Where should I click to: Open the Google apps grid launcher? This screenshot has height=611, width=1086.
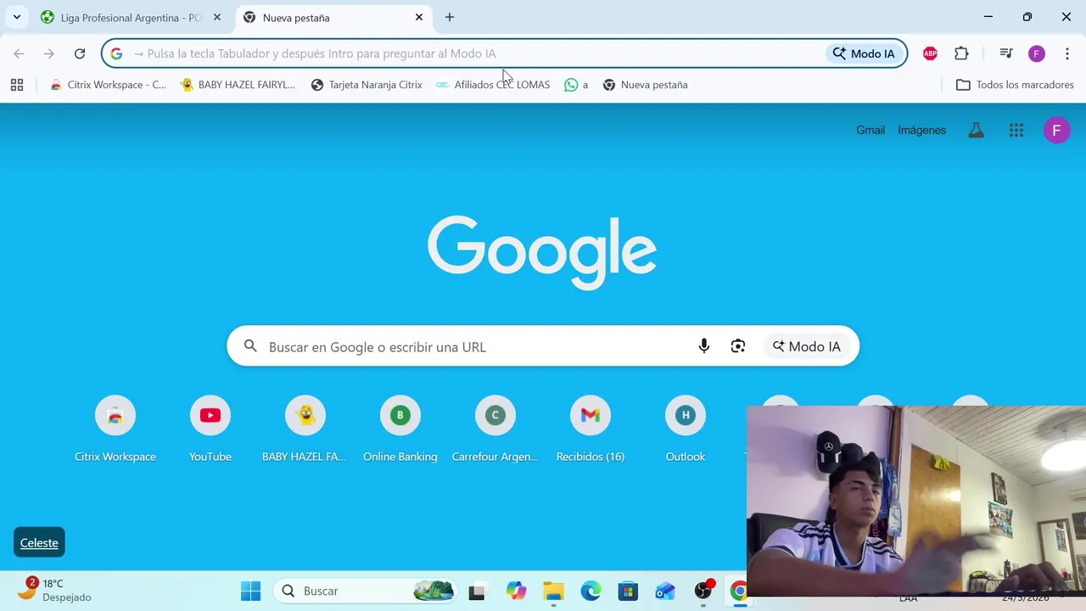1016,130
